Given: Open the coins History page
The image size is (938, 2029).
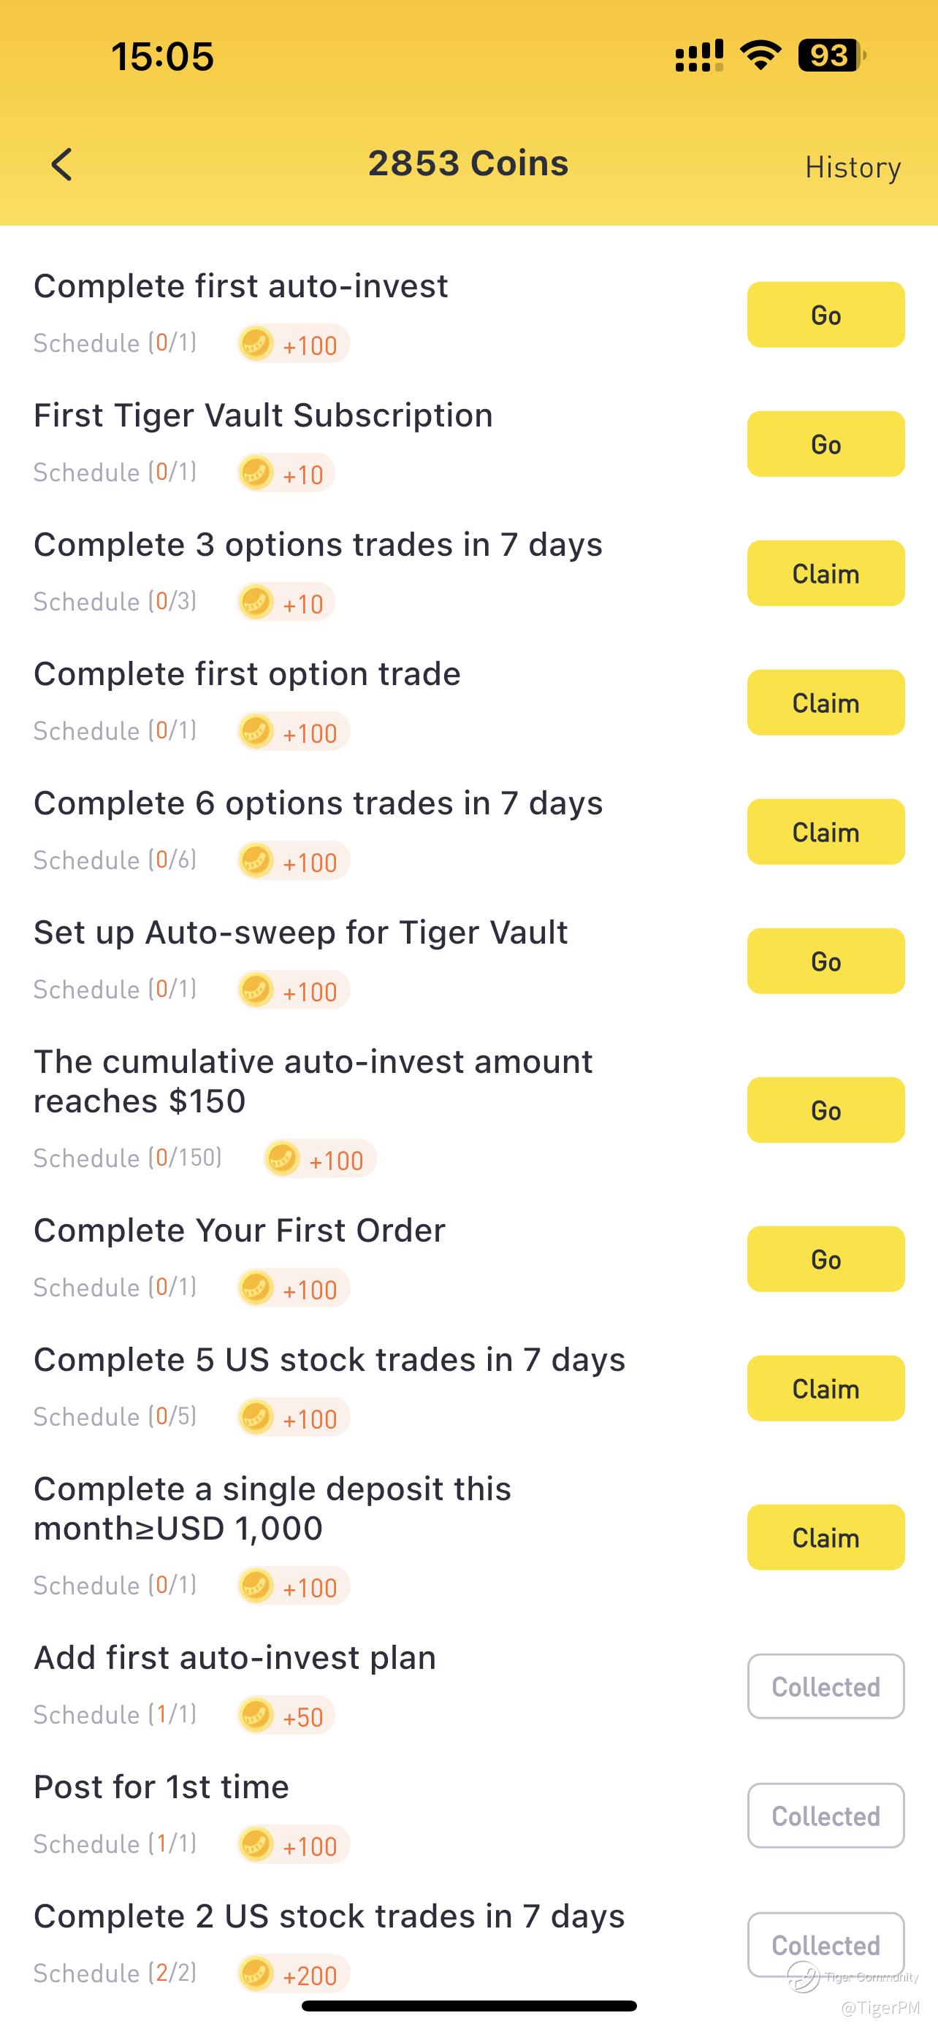Looking at the screenshot, I should click(x=852, y=167).
